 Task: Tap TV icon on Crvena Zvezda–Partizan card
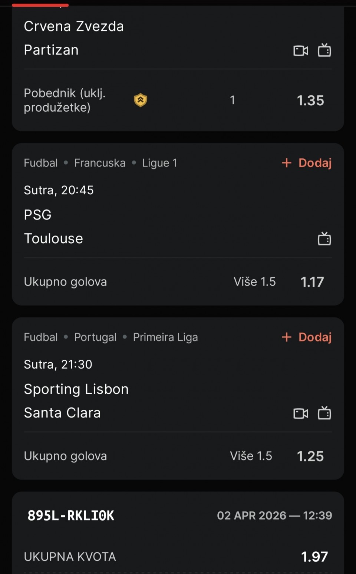324,50
